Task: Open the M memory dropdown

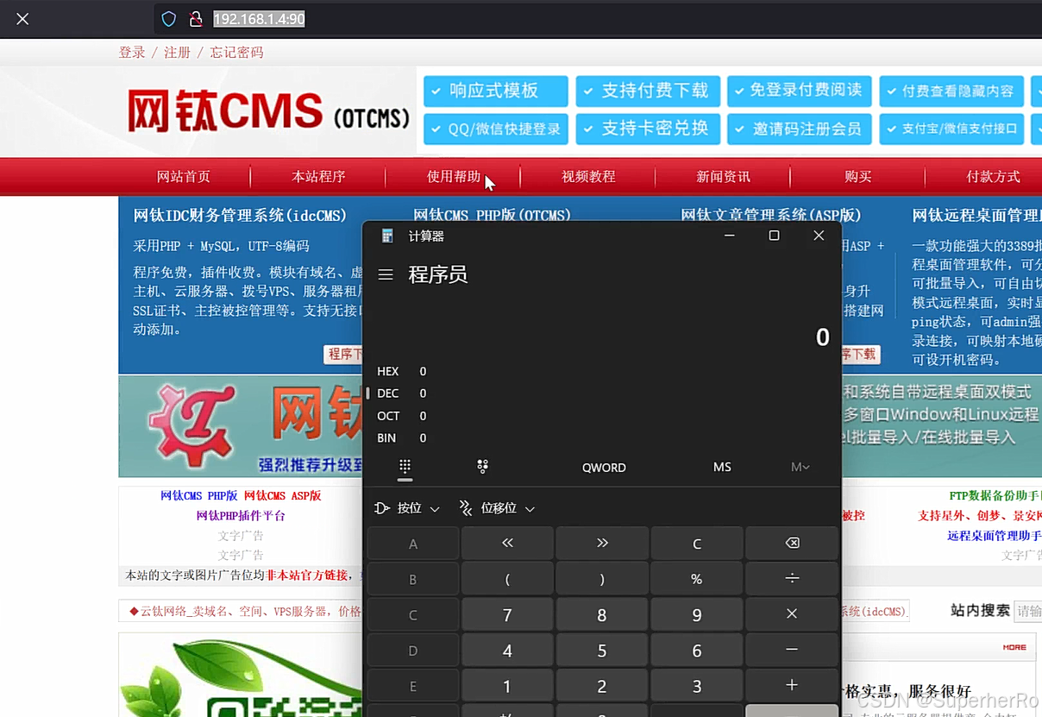Action: point(800,467)
